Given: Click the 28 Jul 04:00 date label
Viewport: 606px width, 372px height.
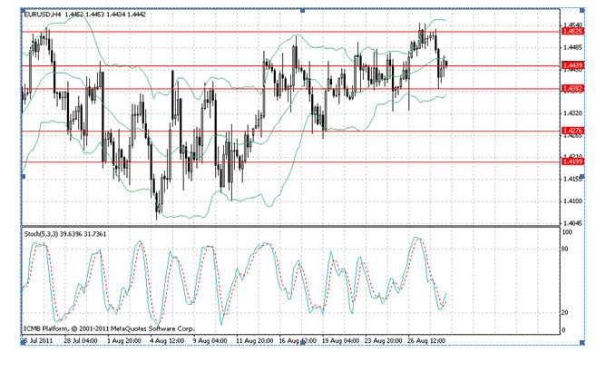Looking at the screenshot, I should (x=81, y=340).
